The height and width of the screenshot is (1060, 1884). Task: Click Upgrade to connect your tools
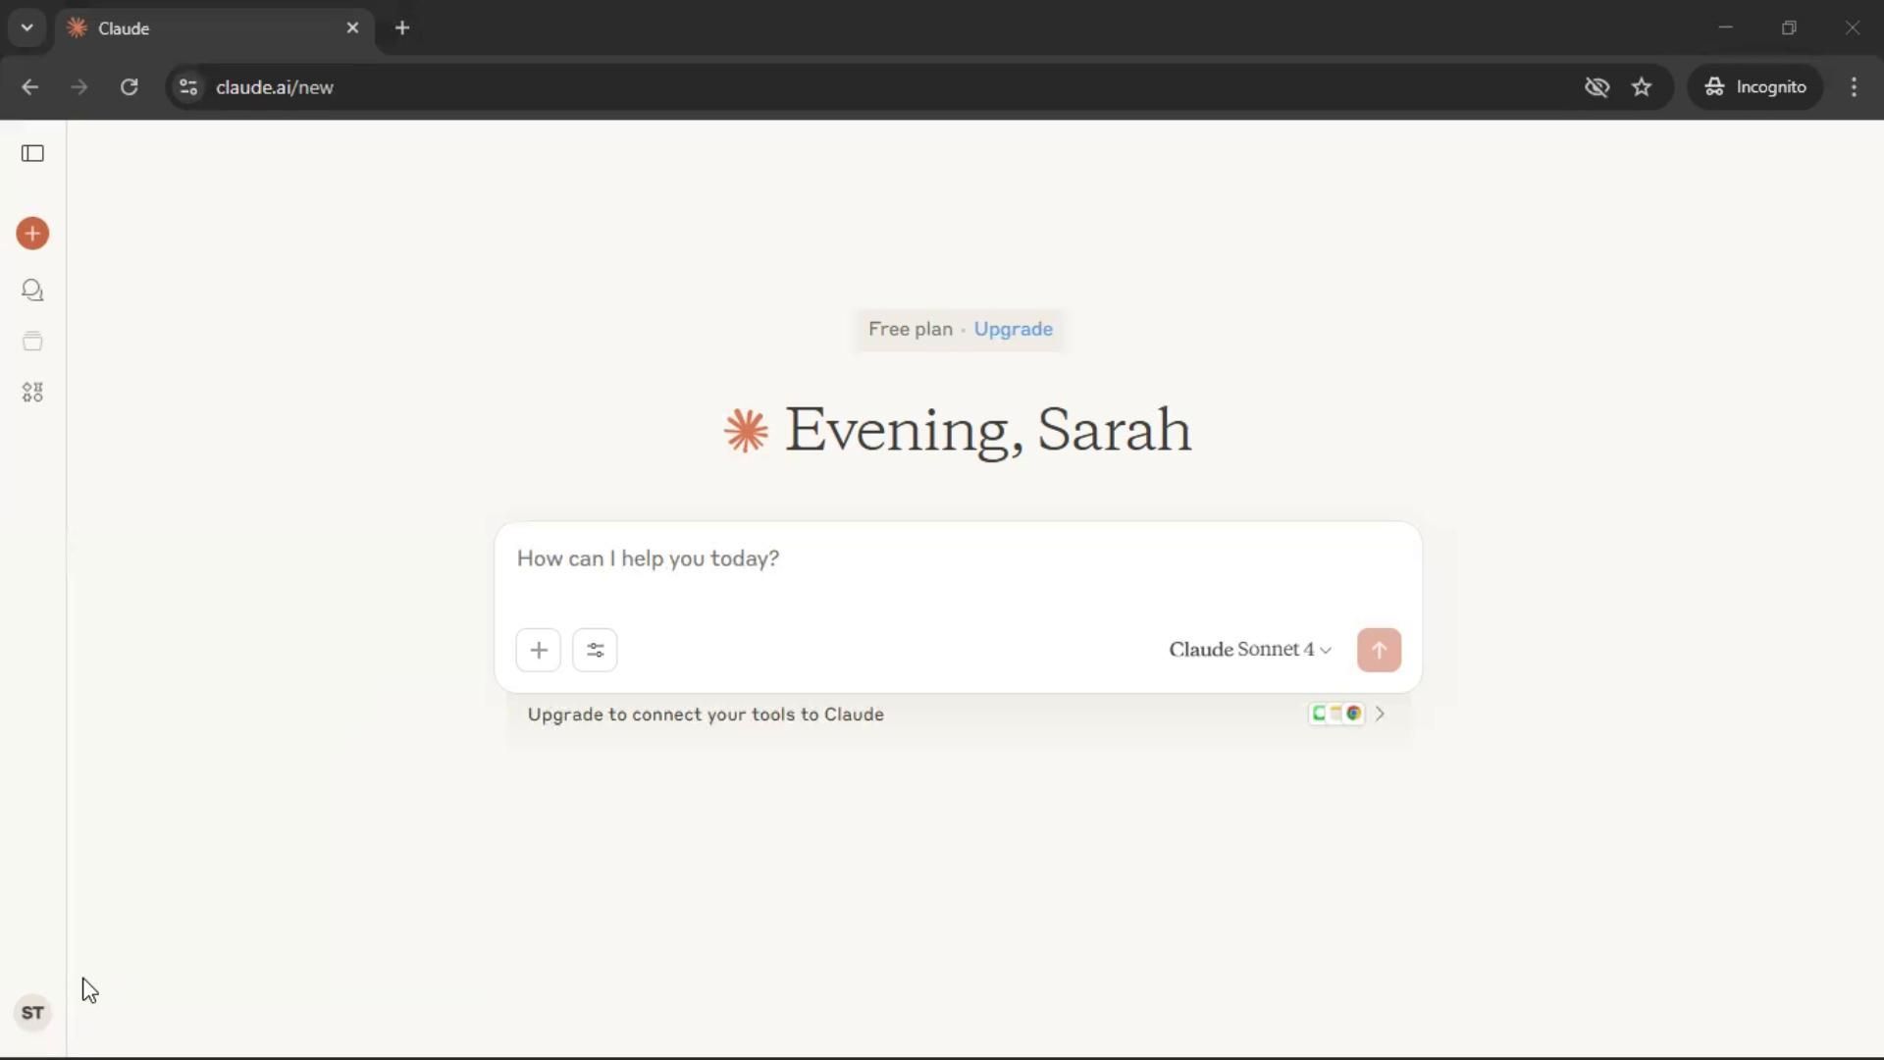706,715
